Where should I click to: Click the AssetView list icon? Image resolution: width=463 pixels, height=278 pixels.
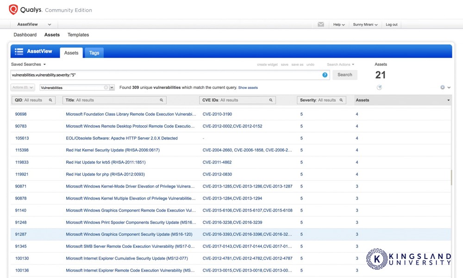19,51
